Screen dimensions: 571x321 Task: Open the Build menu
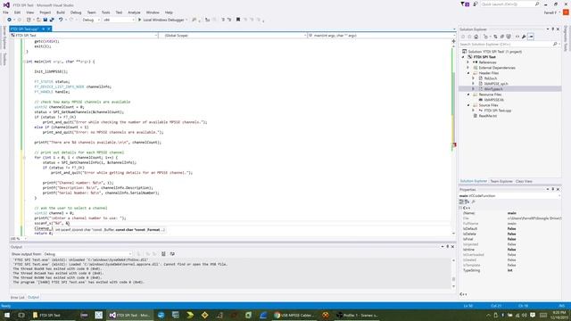(x=61, y=12)
